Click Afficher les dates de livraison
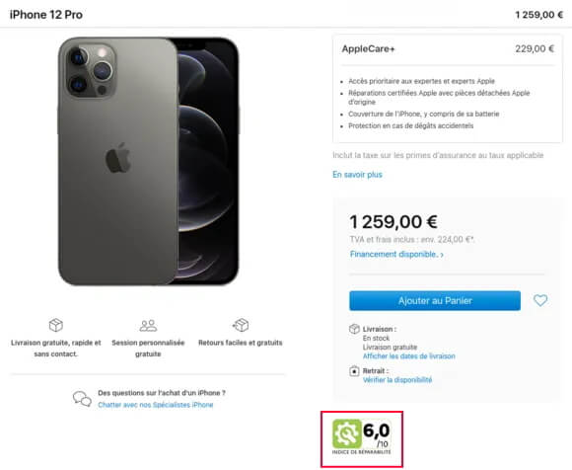 point(409,356)
